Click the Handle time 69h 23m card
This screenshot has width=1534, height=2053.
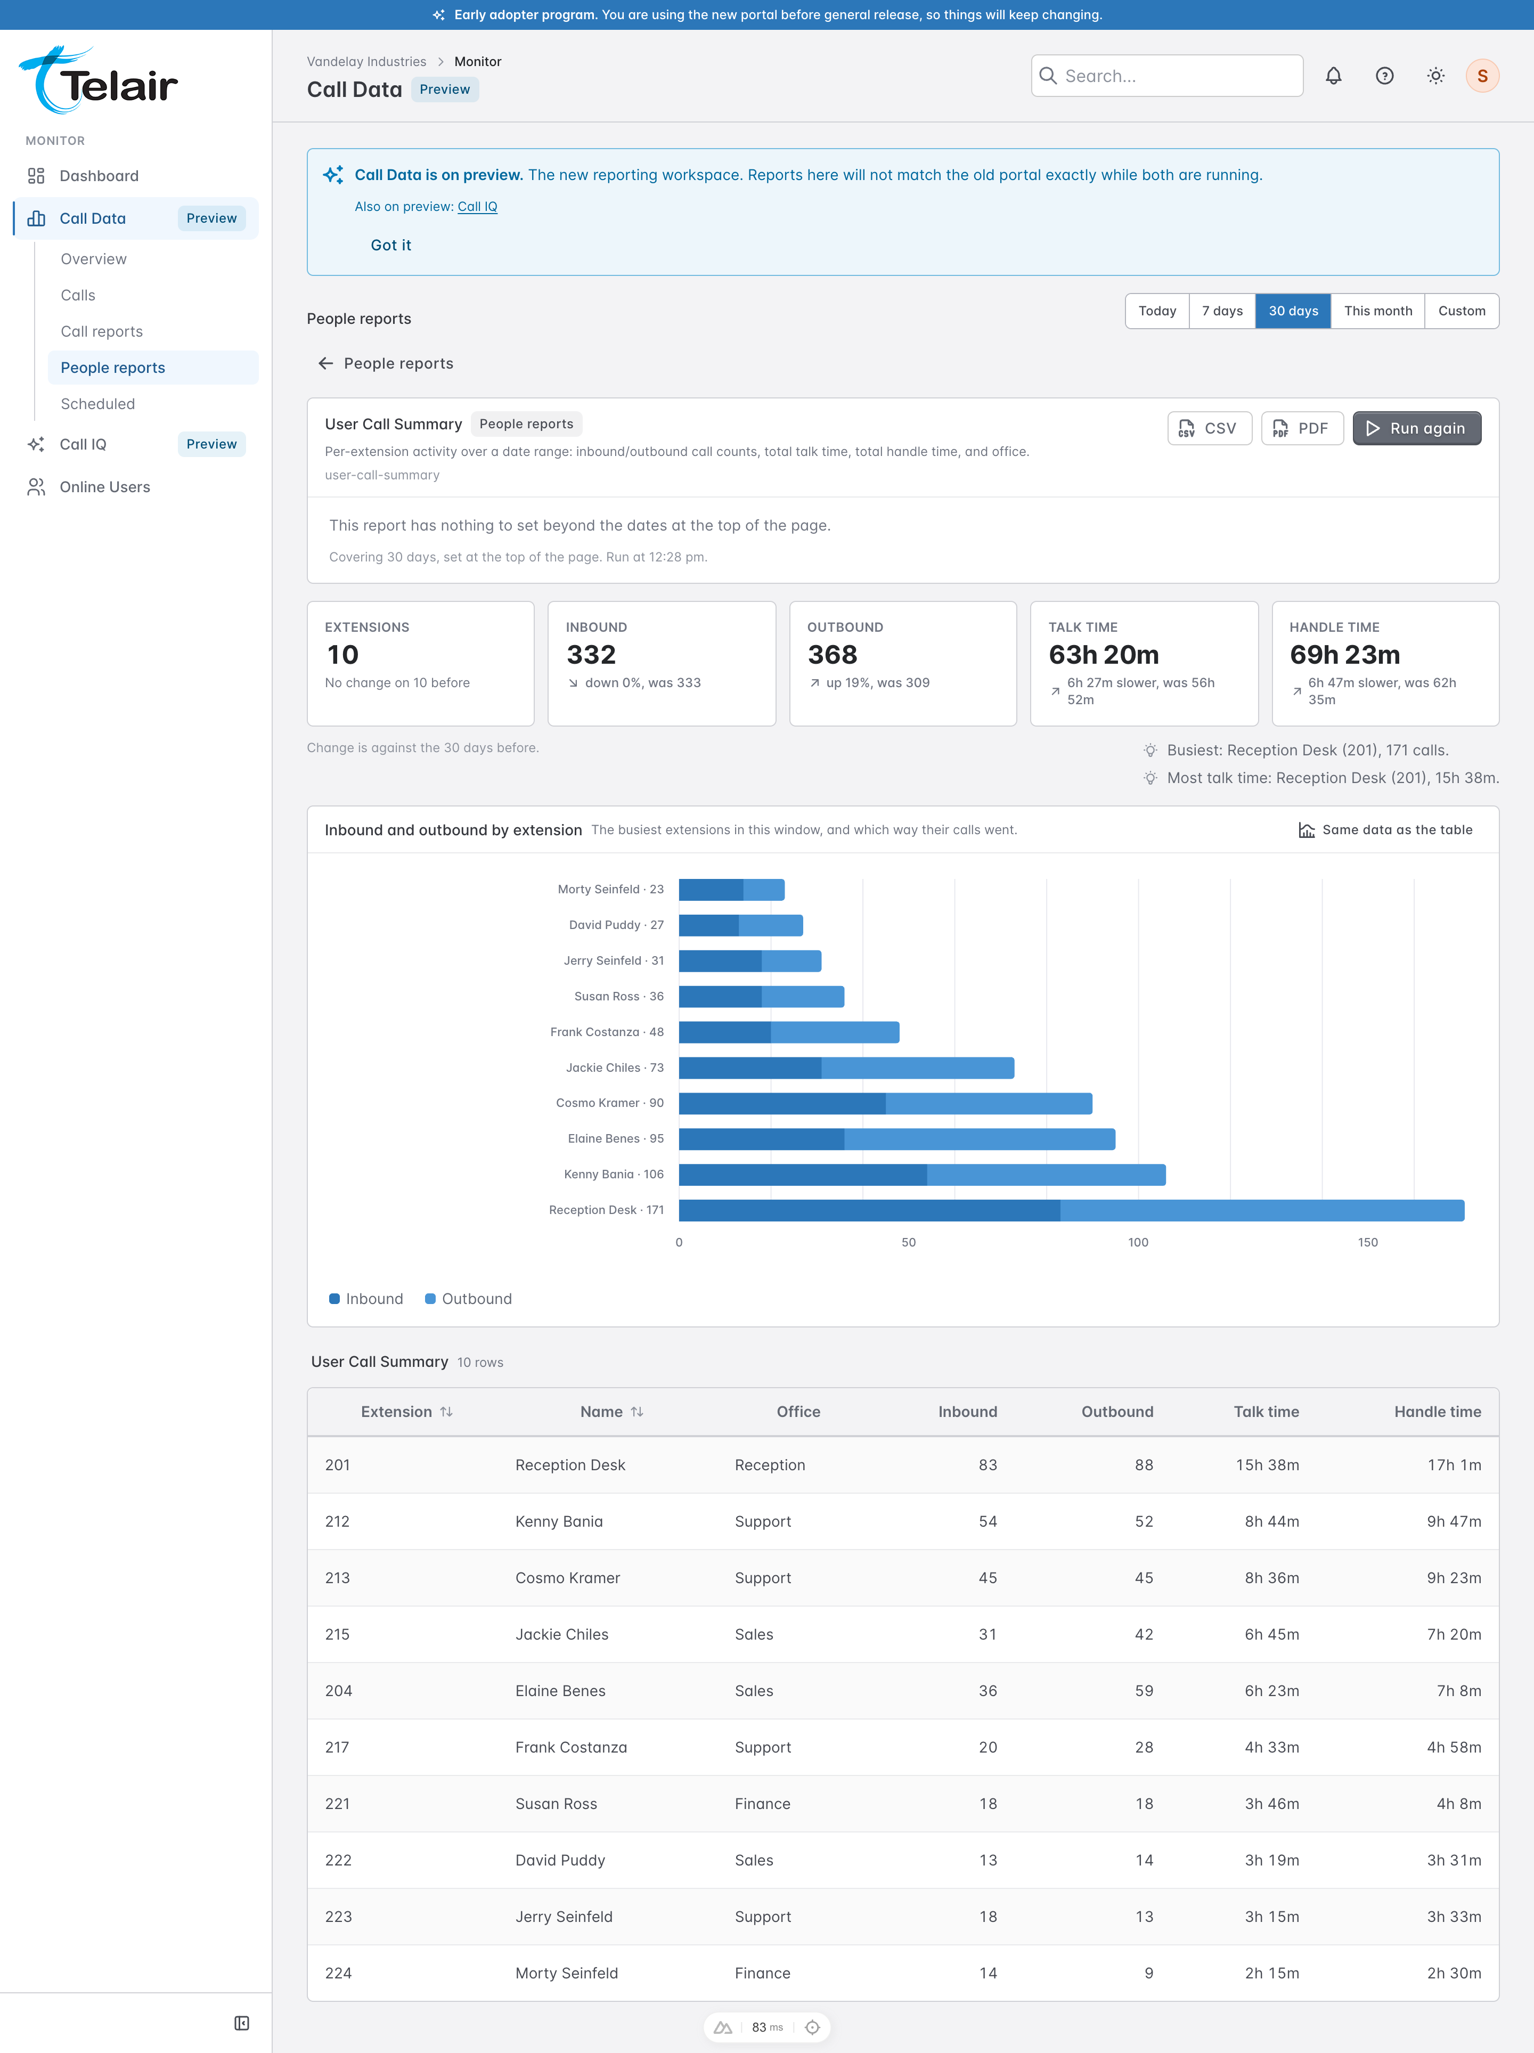tap(1384, 664)
